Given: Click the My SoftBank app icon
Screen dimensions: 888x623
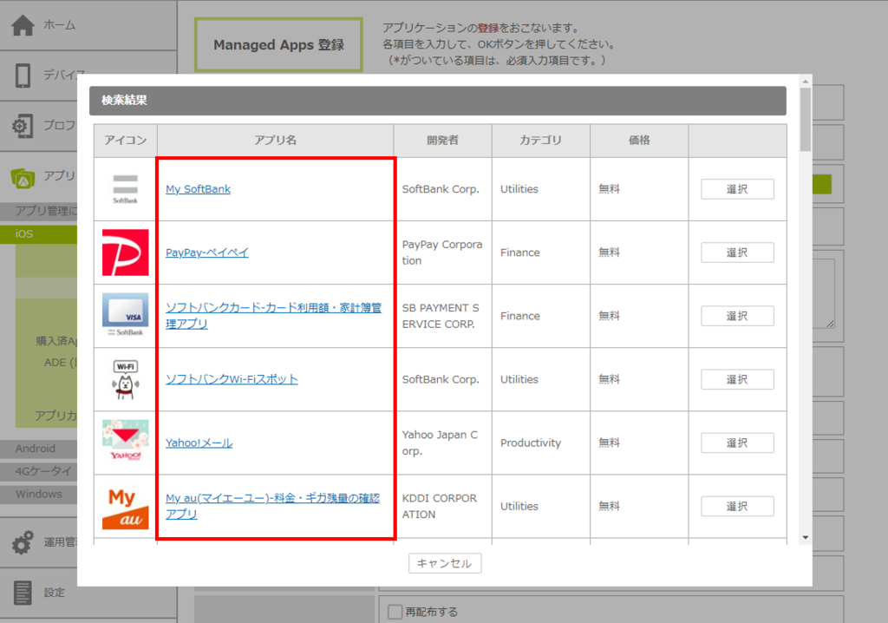Looking at the screenshot, I should (126, 188).
